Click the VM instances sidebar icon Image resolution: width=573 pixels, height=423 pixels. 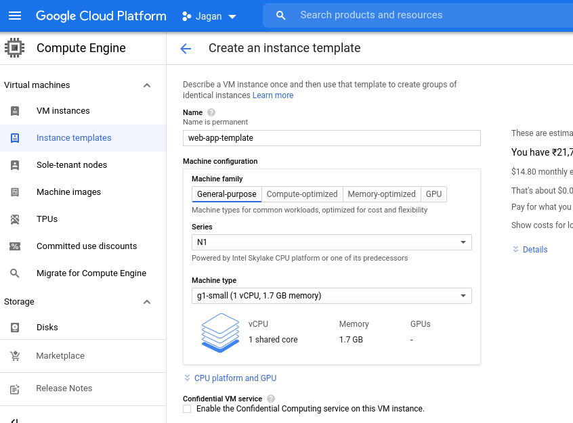(x=15, y=111)
